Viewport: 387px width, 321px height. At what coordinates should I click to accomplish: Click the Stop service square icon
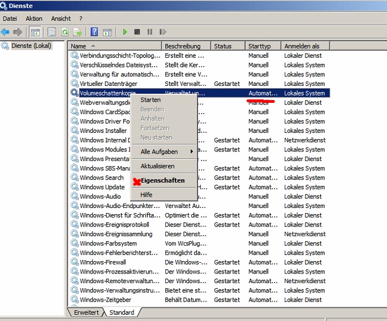coord(137,32)
